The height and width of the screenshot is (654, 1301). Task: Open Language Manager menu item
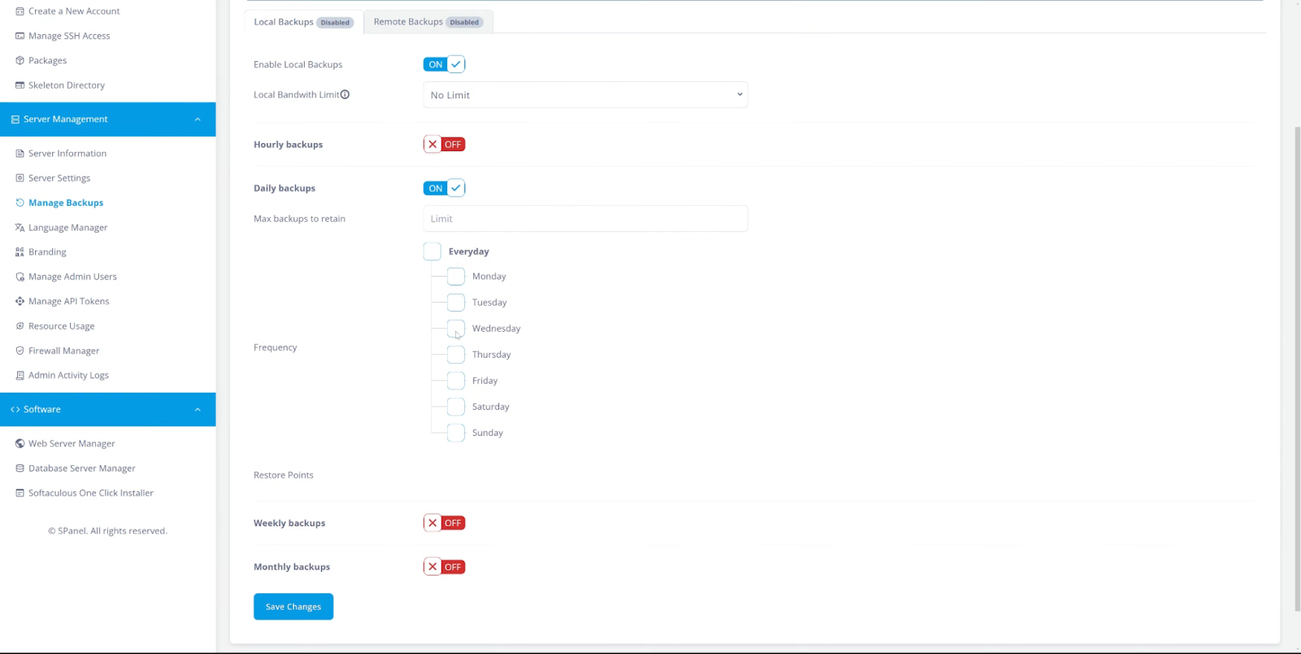click(x=68, y=228)
